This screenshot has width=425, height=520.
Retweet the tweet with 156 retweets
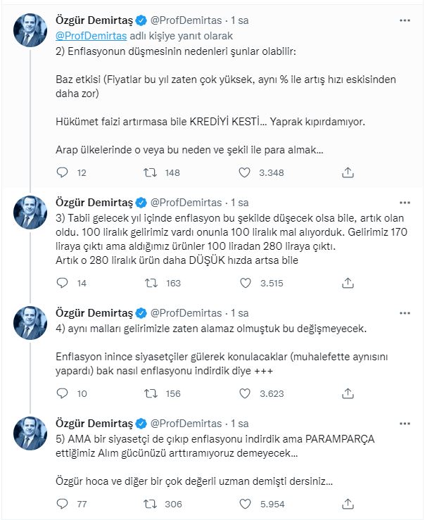tap(151, 393)
